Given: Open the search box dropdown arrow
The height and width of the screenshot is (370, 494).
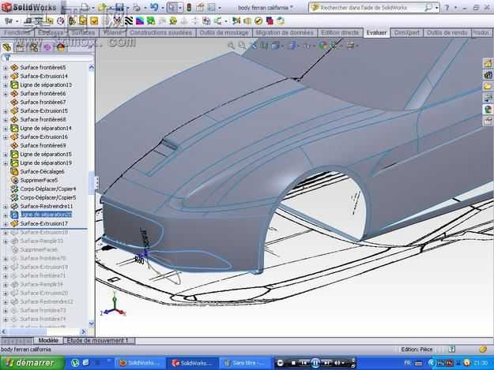Looking at the screenshot, I should click(x=437, y=8).
